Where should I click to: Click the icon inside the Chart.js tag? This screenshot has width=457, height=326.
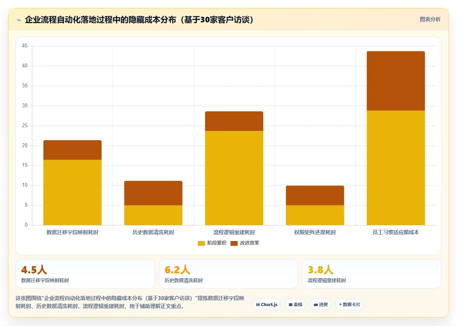258,305
